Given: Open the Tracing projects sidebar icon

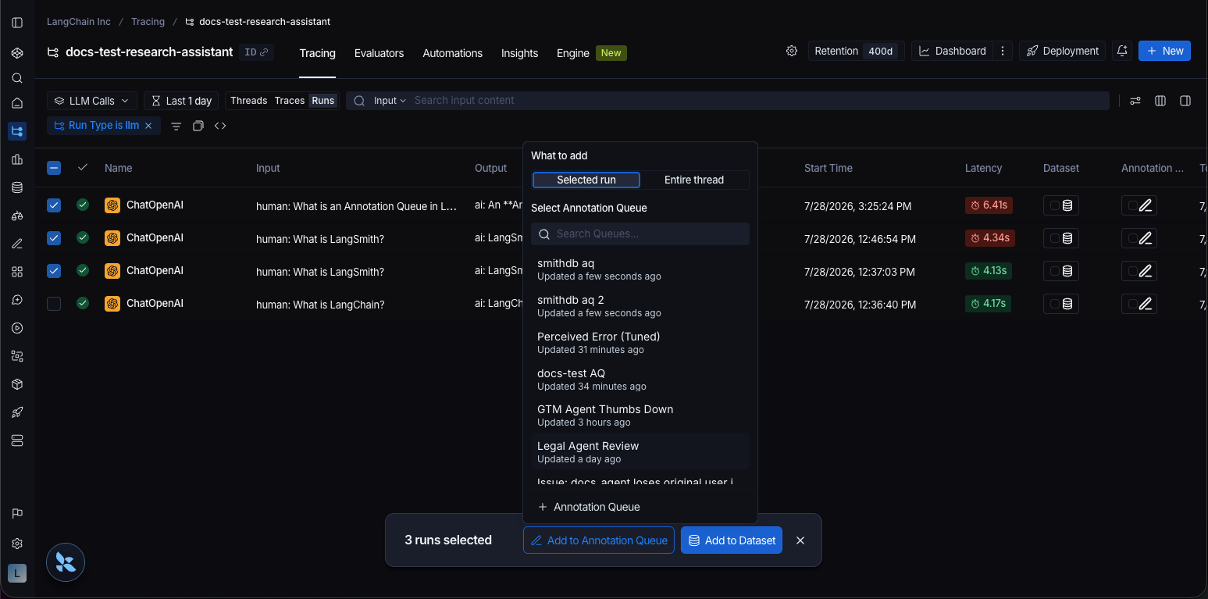Looking at the screenshot, I should (x=17, y=131).
